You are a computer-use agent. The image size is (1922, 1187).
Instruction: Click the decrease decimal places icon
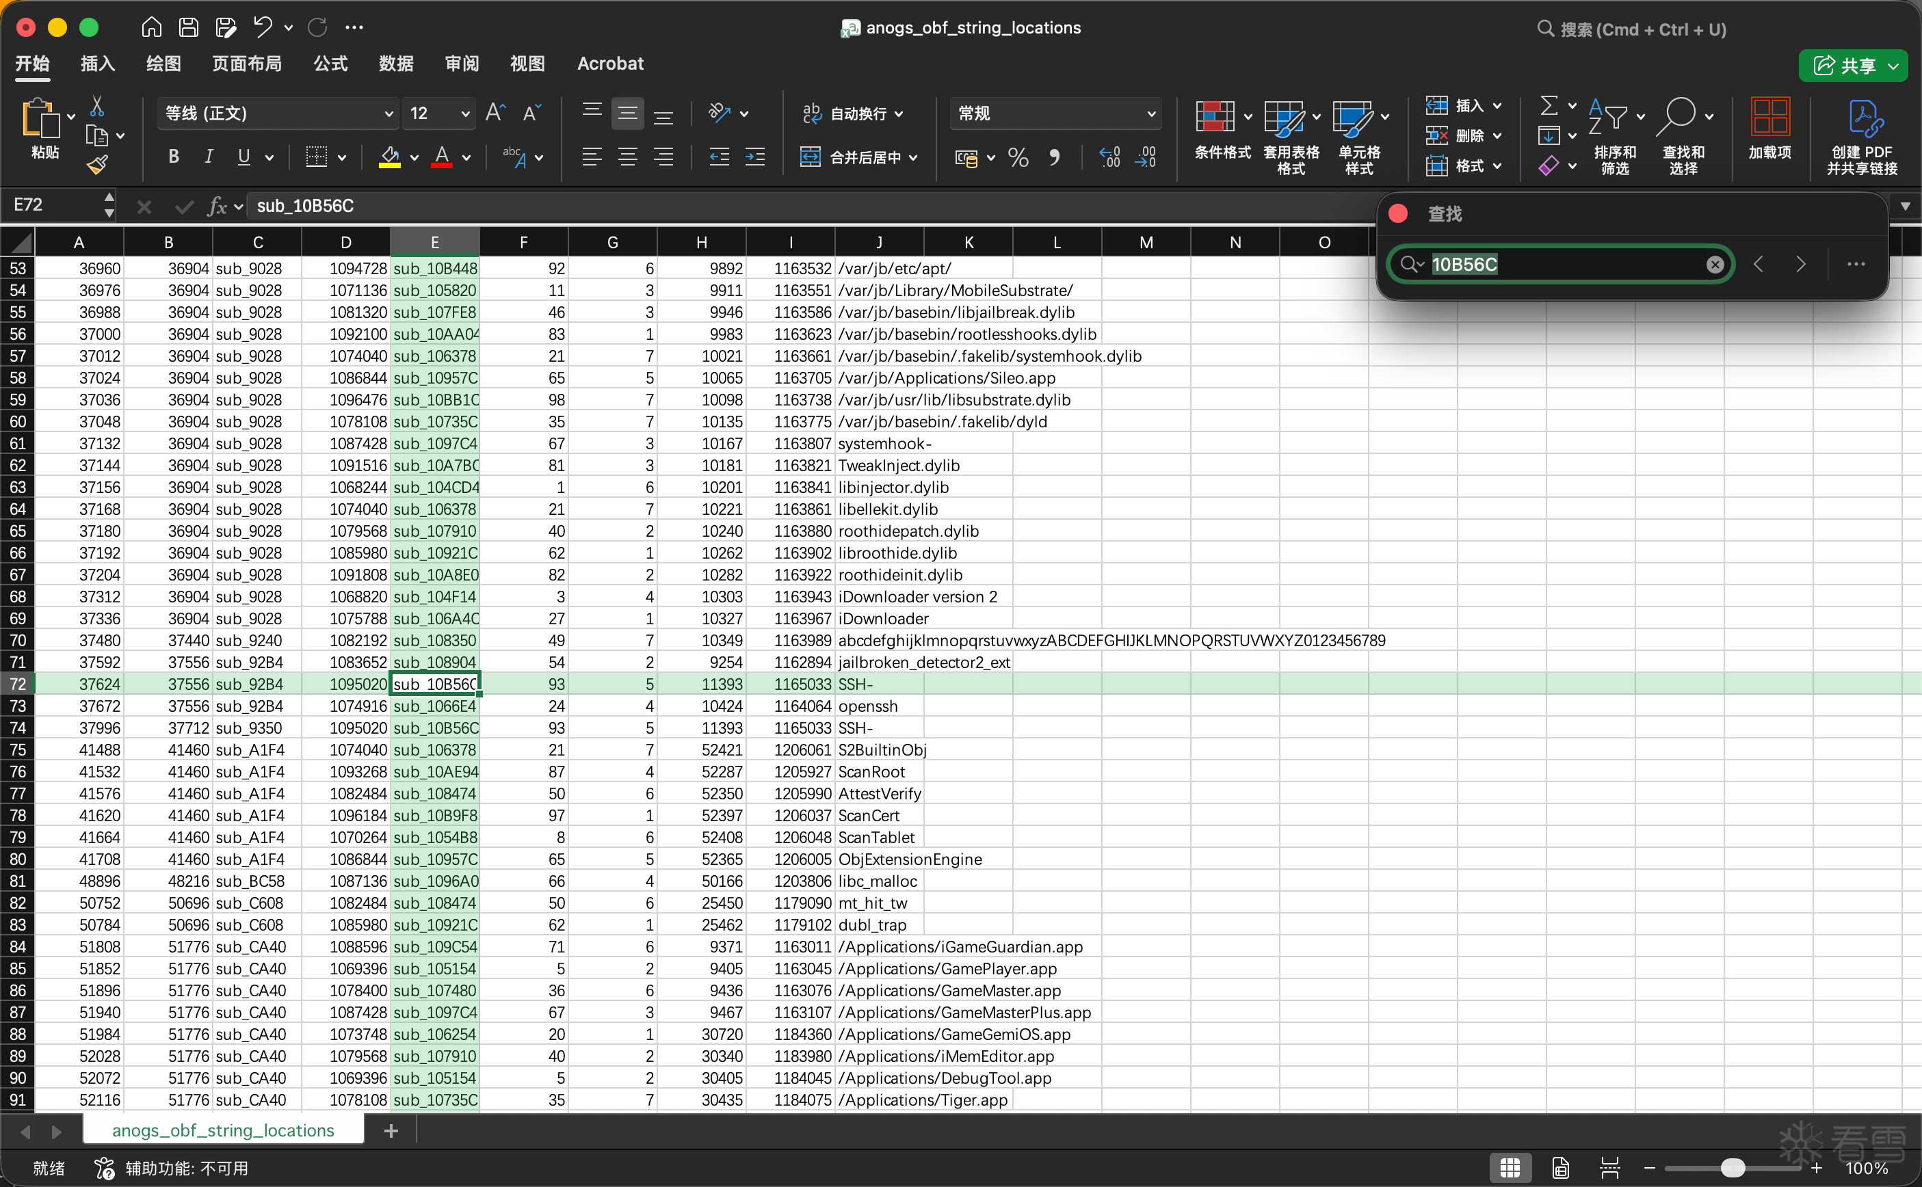click(1146, 158)
